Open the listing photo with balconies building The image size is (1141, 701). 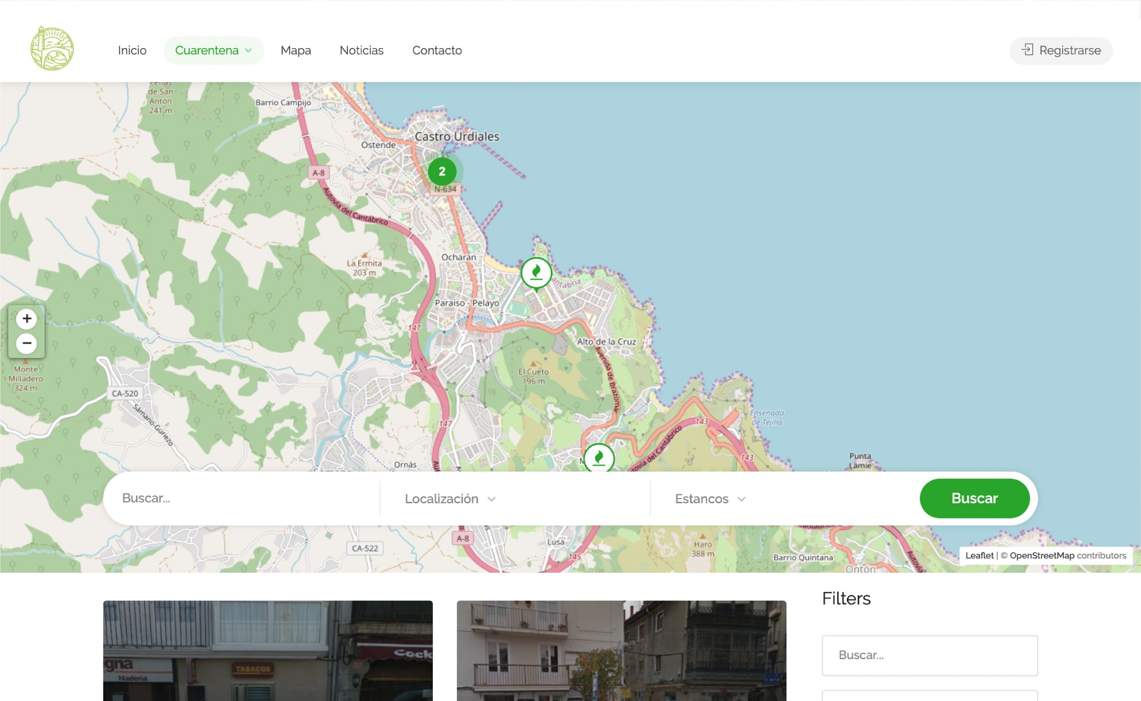click(x=621, y=651)
